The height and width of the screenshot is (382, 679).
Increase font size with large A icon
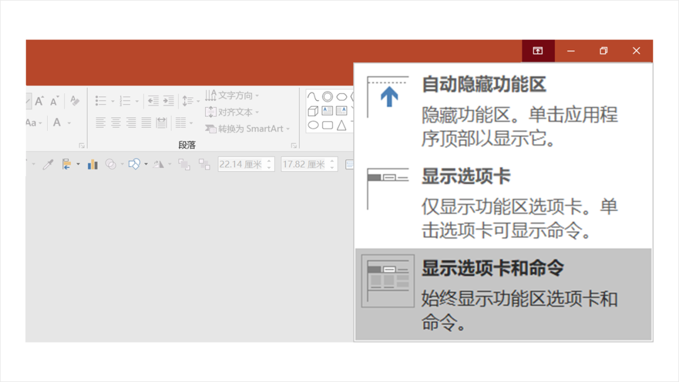(39, 101)
